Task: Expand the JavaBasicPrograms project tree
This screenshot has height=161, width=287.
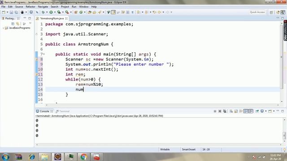Action: [x=3, y=28]
